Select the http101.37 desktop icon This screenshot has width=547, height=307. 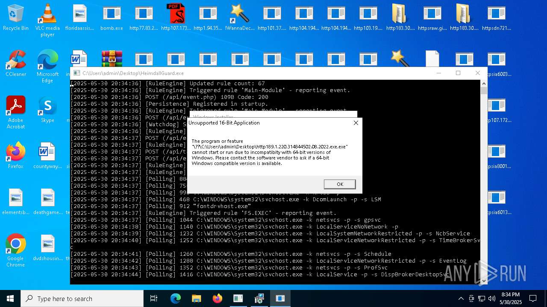[x=272, y=17]
